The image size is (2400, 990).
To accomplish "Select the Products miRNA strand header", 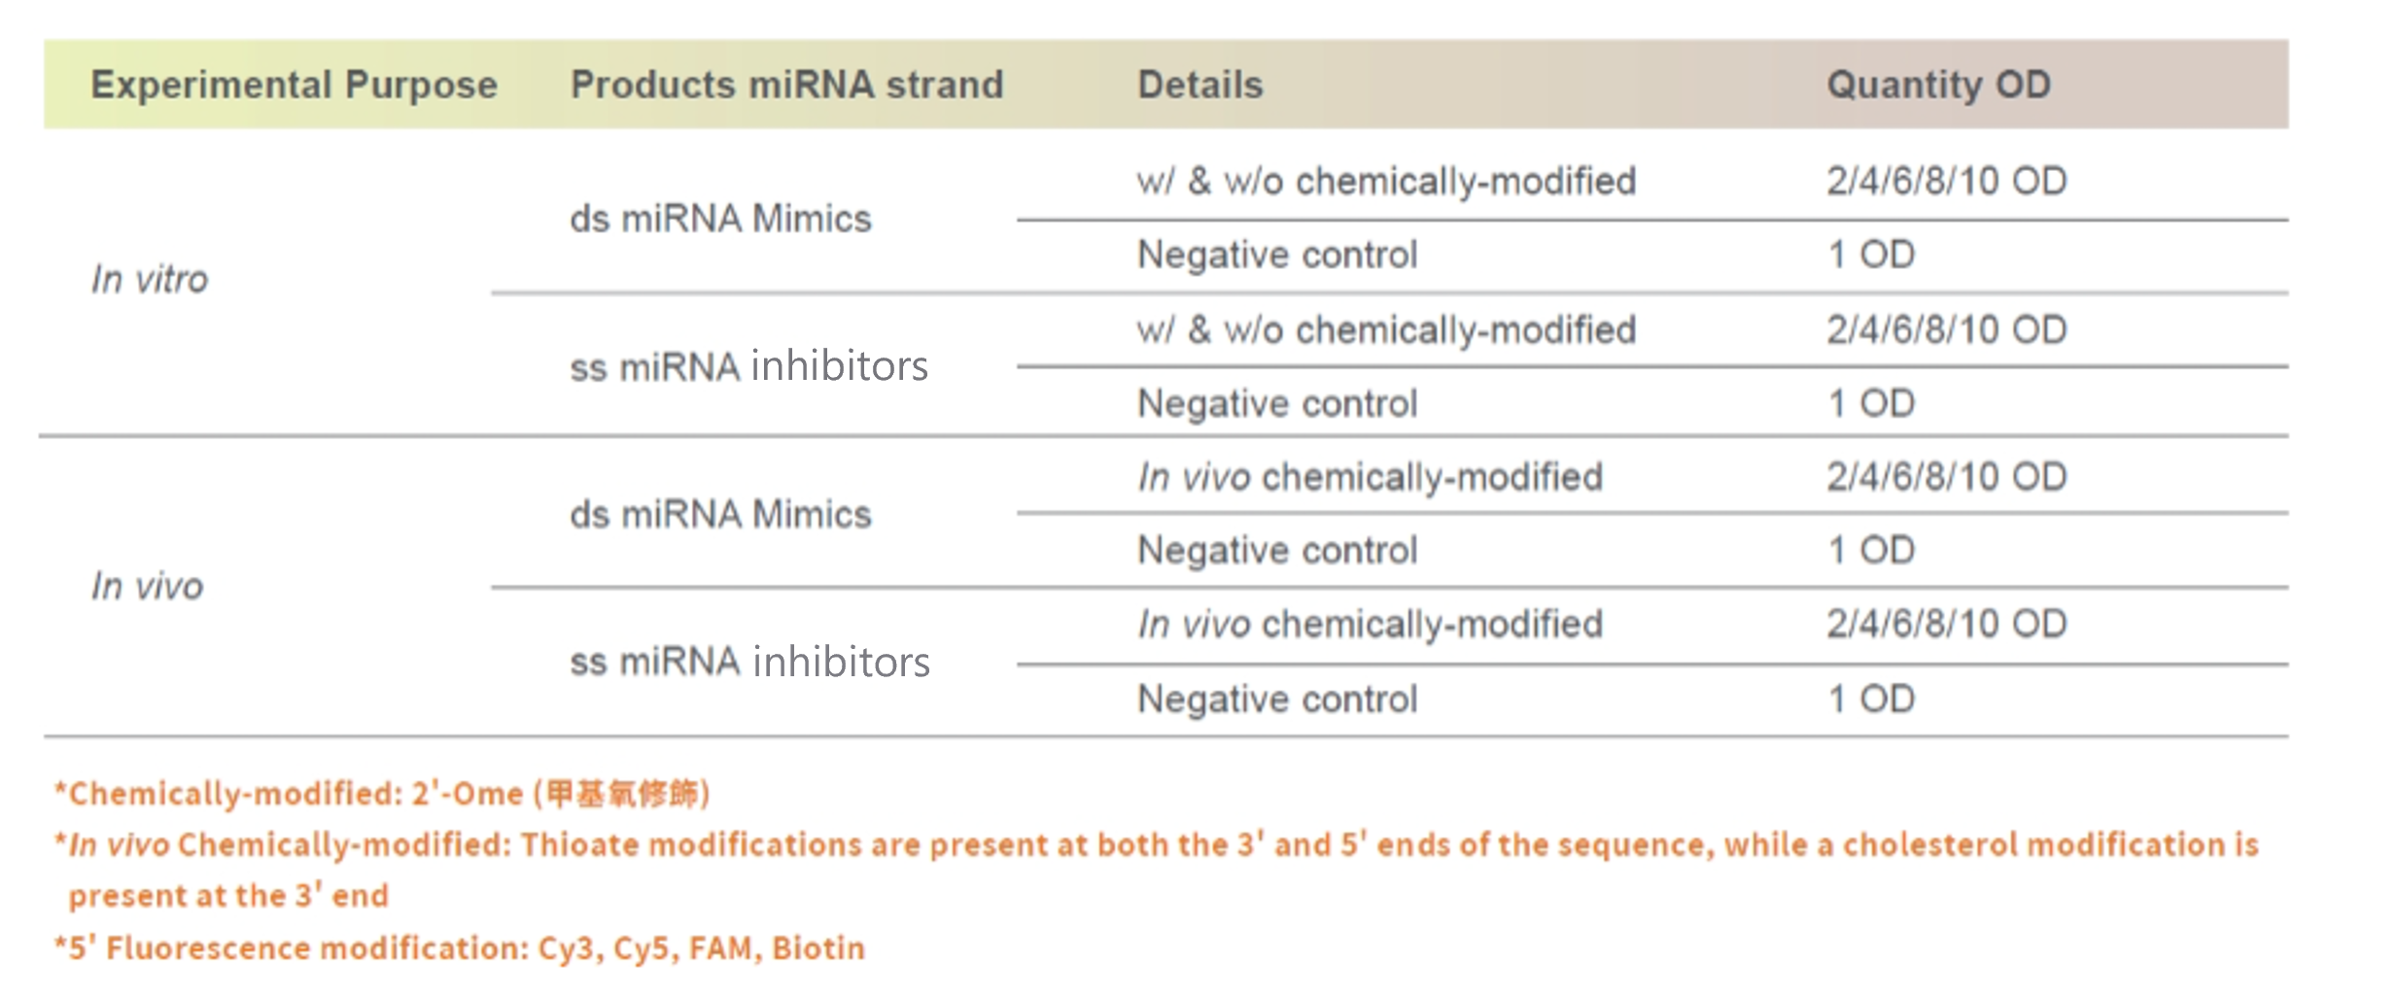I will 786,85.
